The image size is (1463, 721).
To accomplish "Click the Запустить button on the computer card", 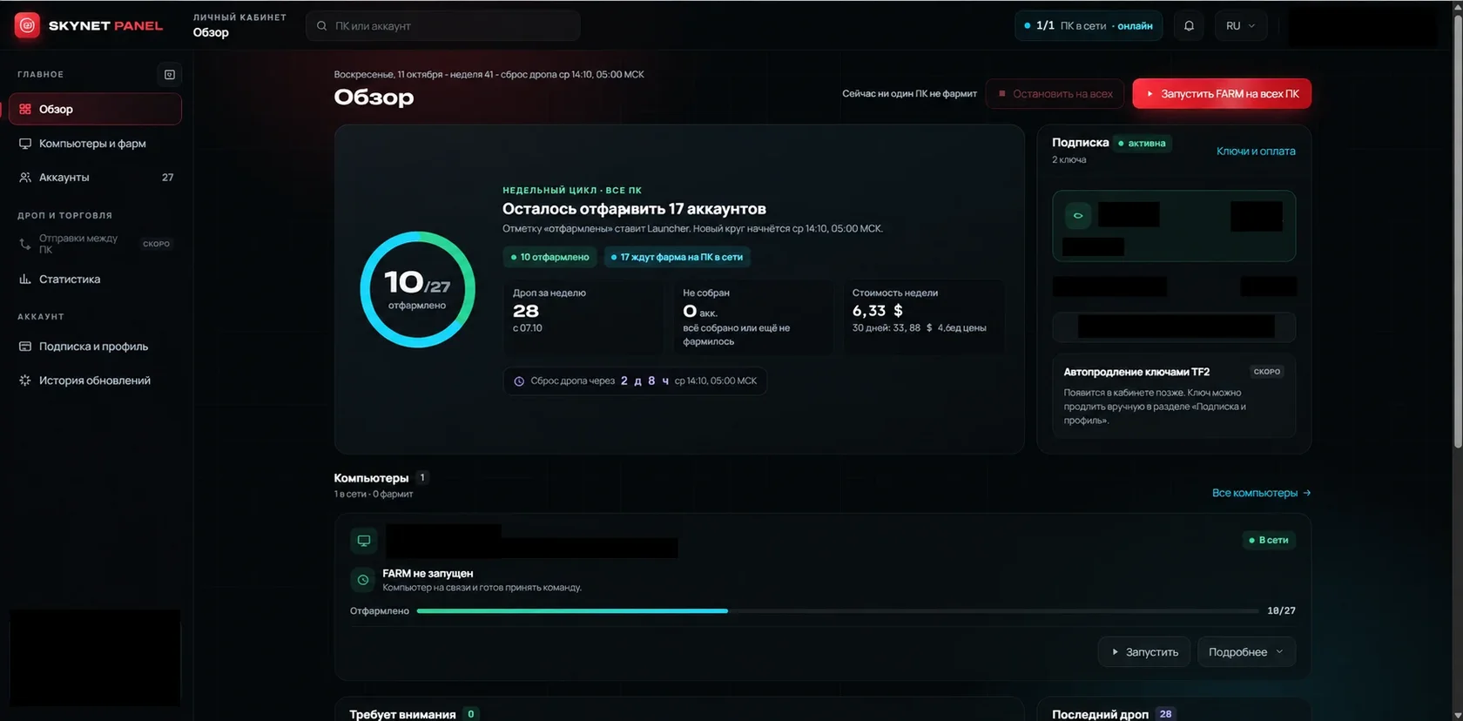I will point(1144,652).
